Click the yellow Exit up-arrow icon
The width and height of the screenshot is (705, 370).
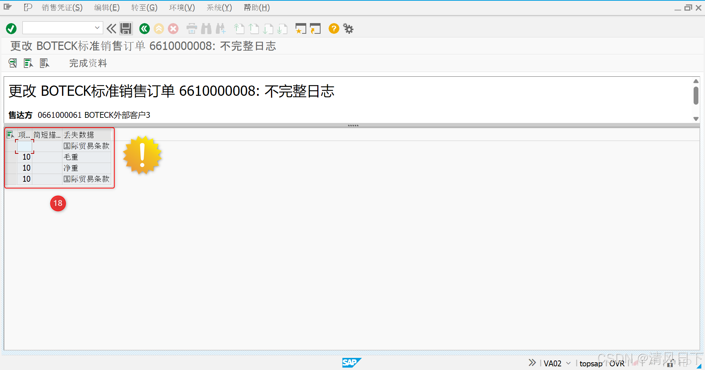coord(159,29)
